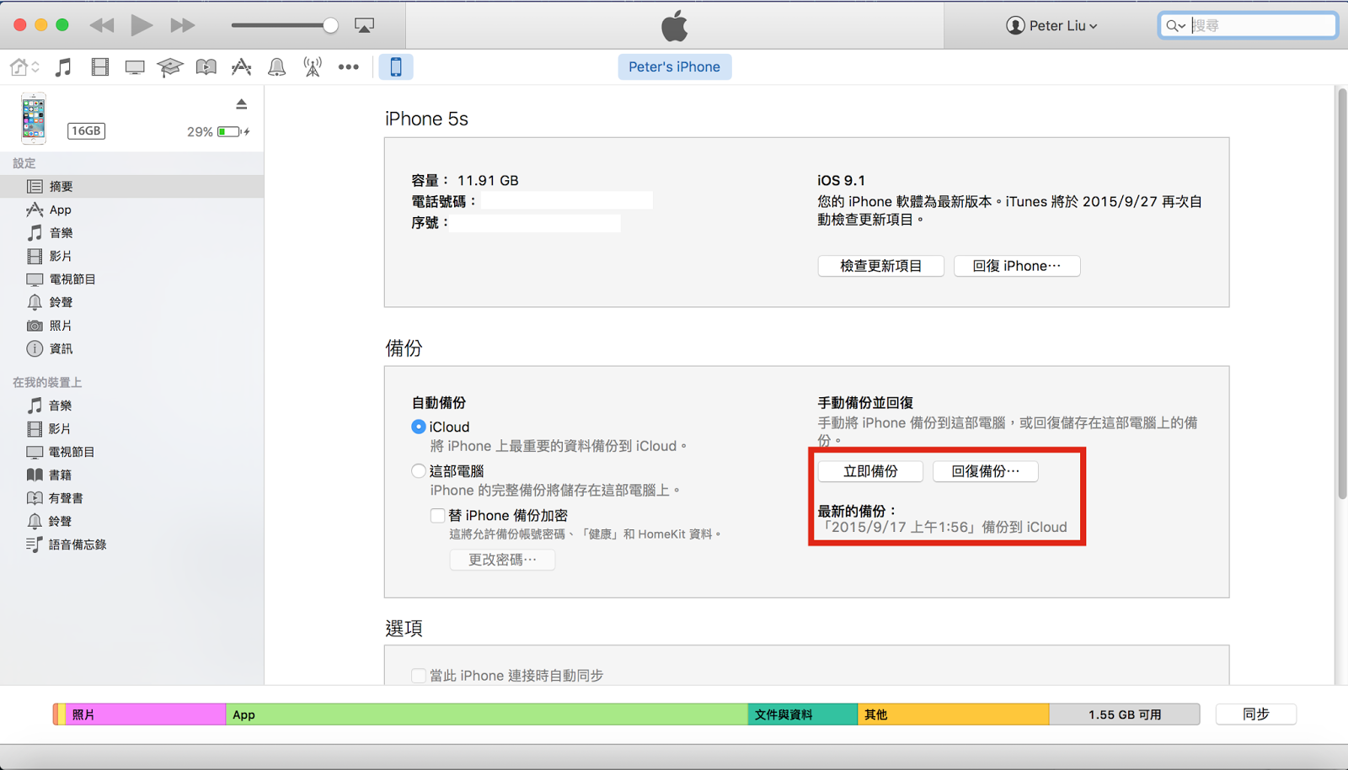This screenshot has width=1348, height=770.
Task: Click the 同步 sync button
Action: (x=1255, y=714)
